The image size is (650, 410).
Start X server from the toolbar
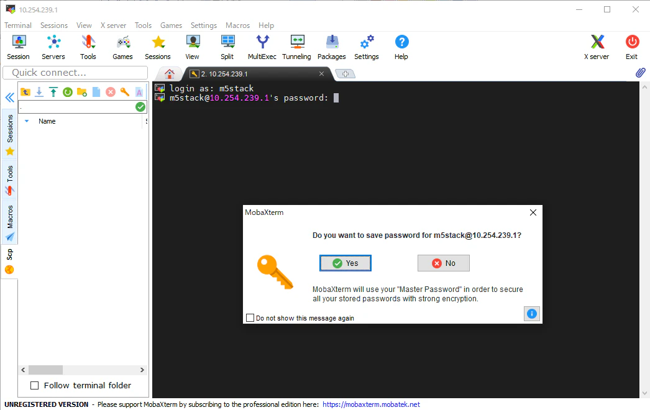point(597,47)
